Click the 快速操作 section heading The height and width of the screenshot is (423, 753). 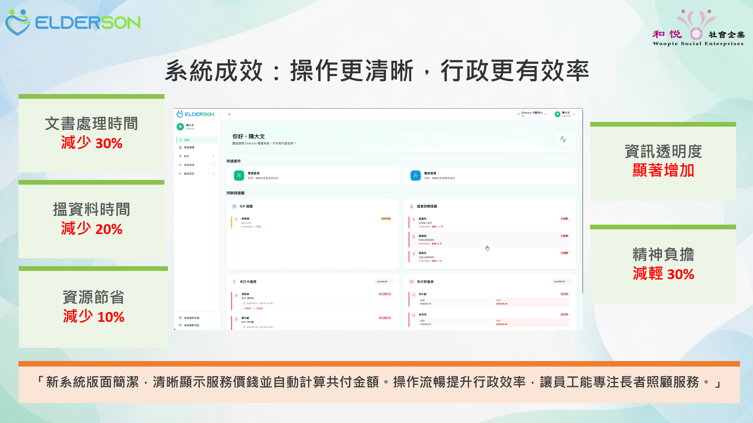click(234, 161)
